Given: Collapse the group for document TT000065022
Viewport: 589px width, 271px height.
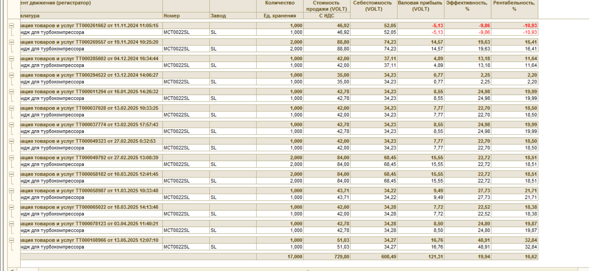Looking at the screenshot, I should click(x=11, y=207).
